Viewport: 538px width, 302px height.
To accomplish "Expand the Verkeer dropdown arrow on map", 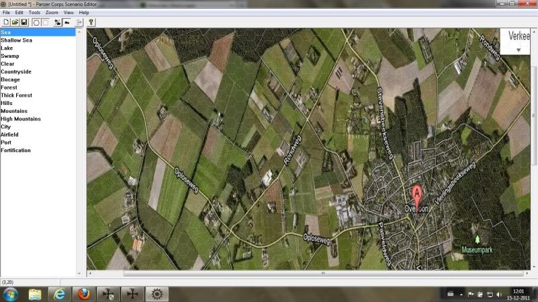I will pyautogui.click(x=518, y=50).
